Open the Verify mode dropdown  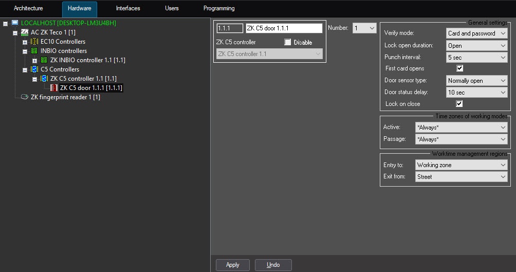tap(476, 33)
